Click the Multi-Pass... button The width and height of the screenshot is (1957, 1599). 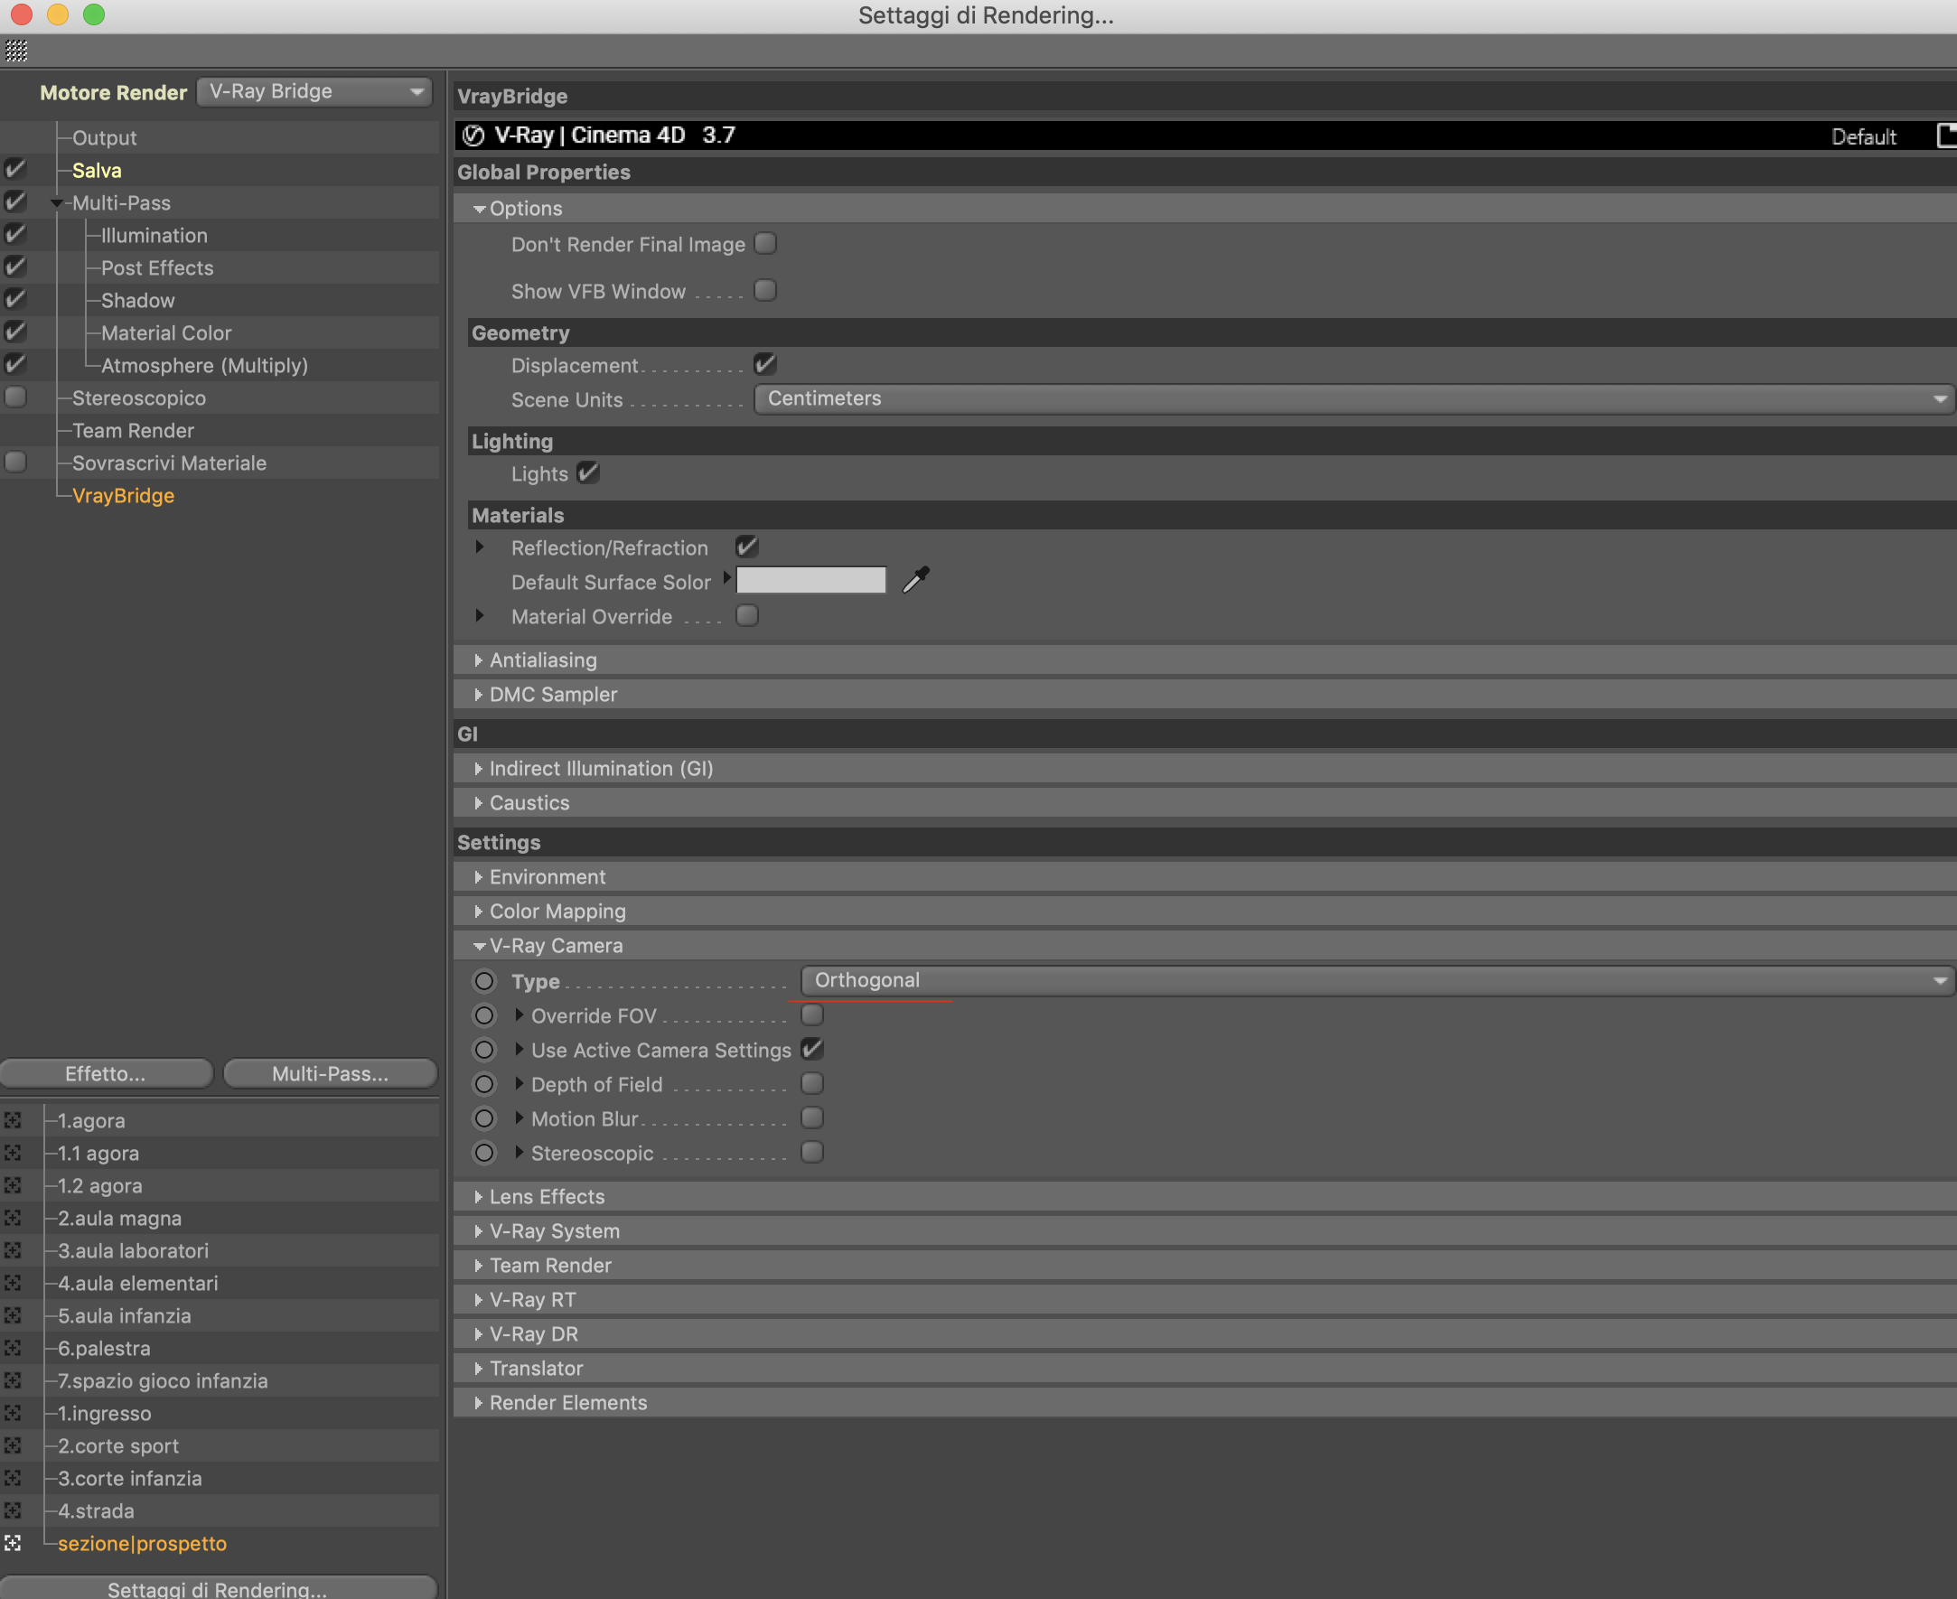point(330,1074)
